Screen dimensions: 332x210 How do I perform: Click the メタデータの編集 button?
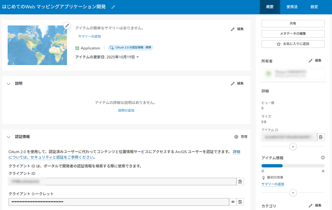293,34
